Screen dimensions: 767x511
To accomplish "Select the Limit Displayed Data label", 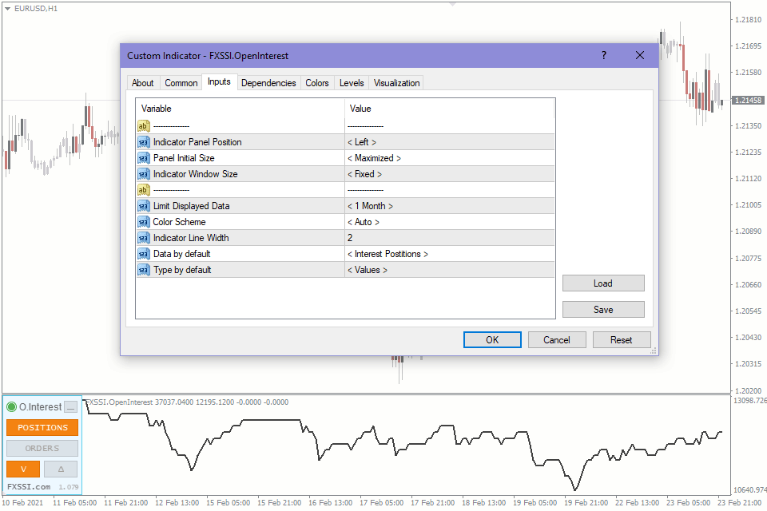I will click(191, 206).
